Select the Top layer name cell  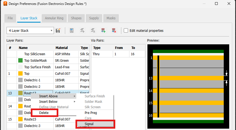(35, 73)
